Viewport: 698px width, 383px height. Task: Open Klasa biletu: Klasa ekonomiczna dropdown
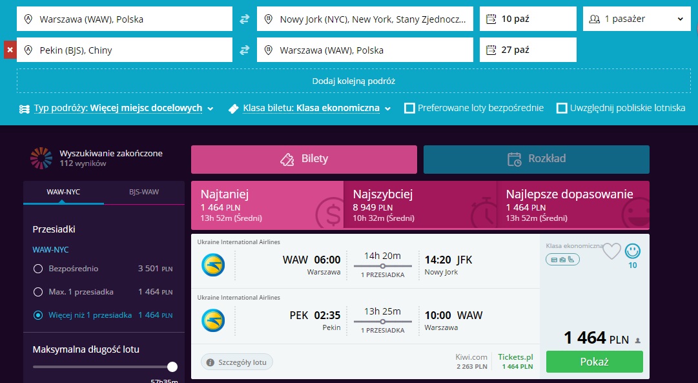(x=311, y=109)
